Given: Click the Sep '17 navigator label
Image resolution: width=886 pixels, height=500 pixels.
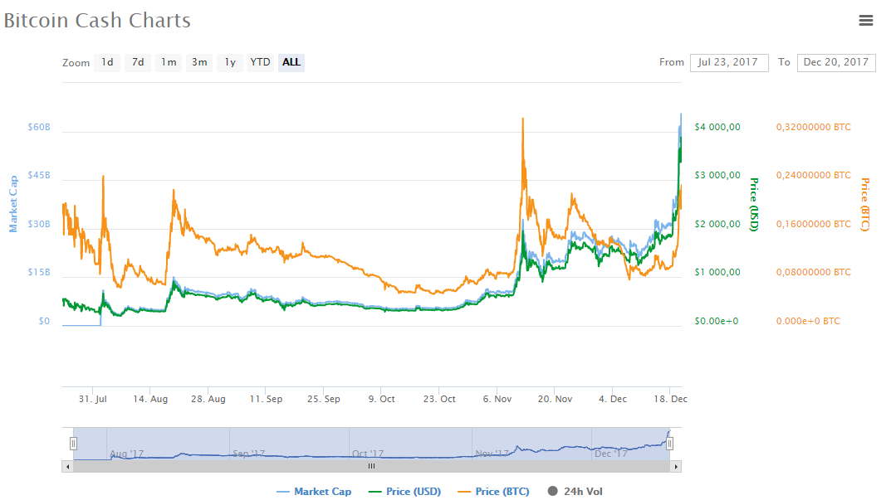Looking at the screenshot, I should [248, 454].
